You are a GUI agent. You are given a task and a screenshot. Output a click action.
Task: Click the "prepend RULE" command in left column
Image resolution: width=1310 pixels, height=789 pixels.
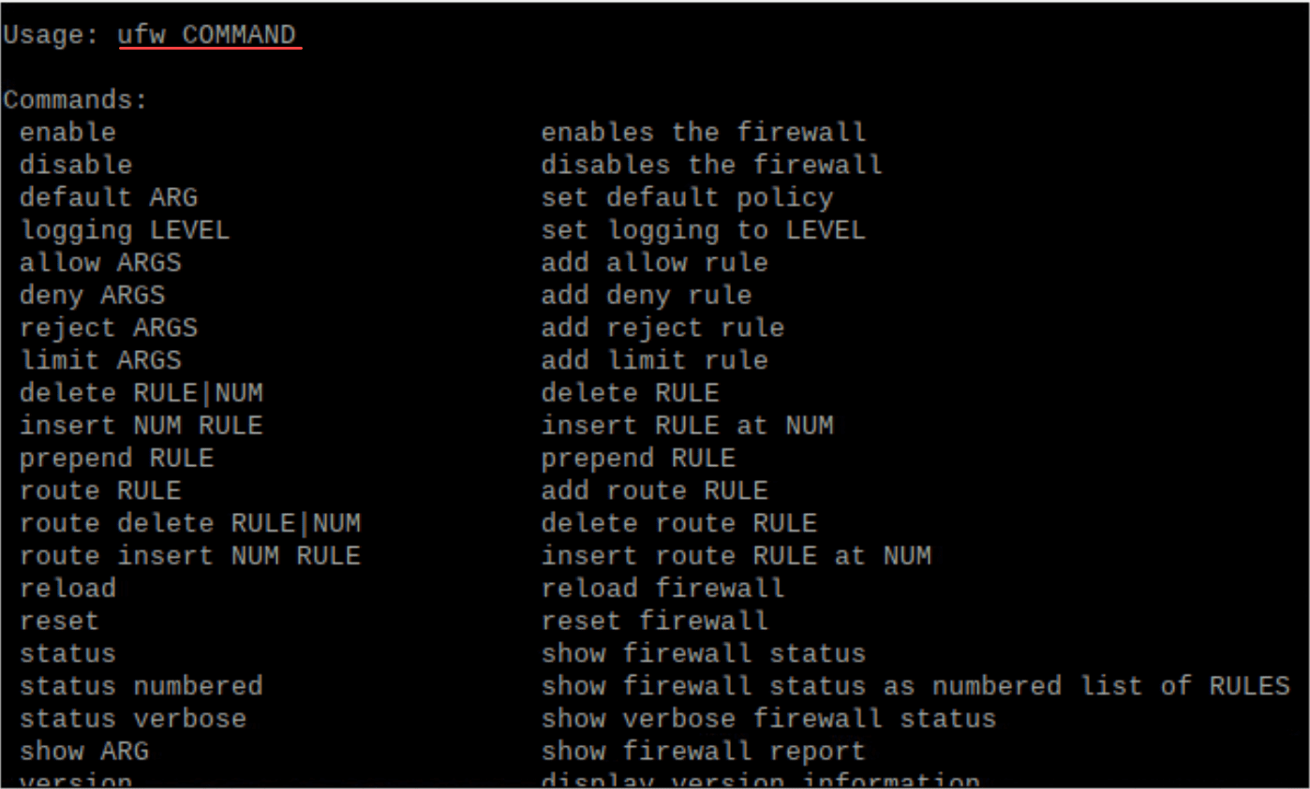pos(116,459)
